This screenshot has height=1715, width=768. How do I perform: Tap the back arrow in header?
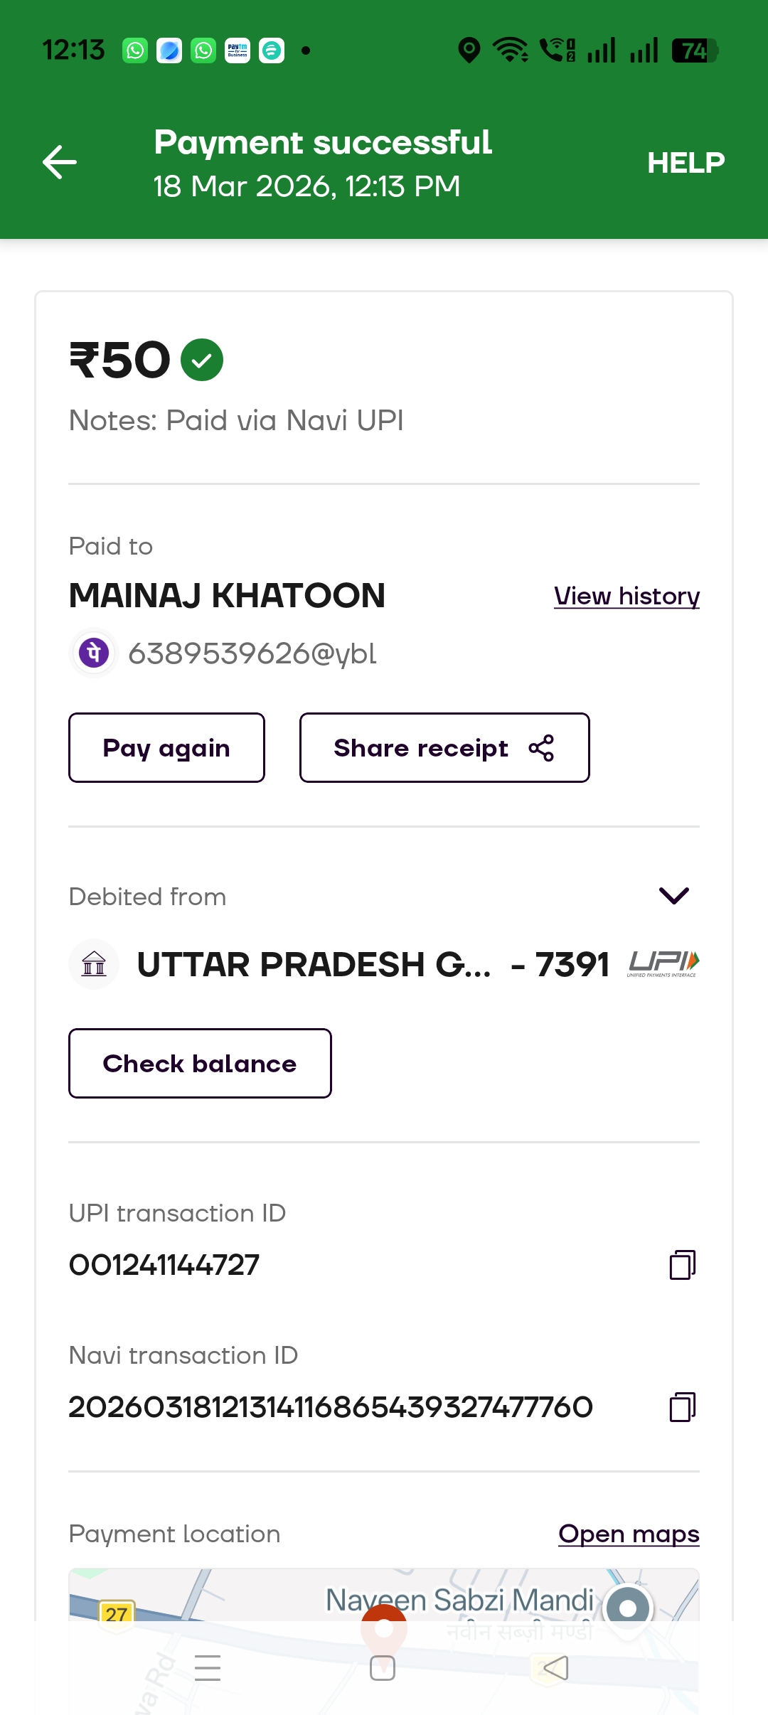(60, 162)
